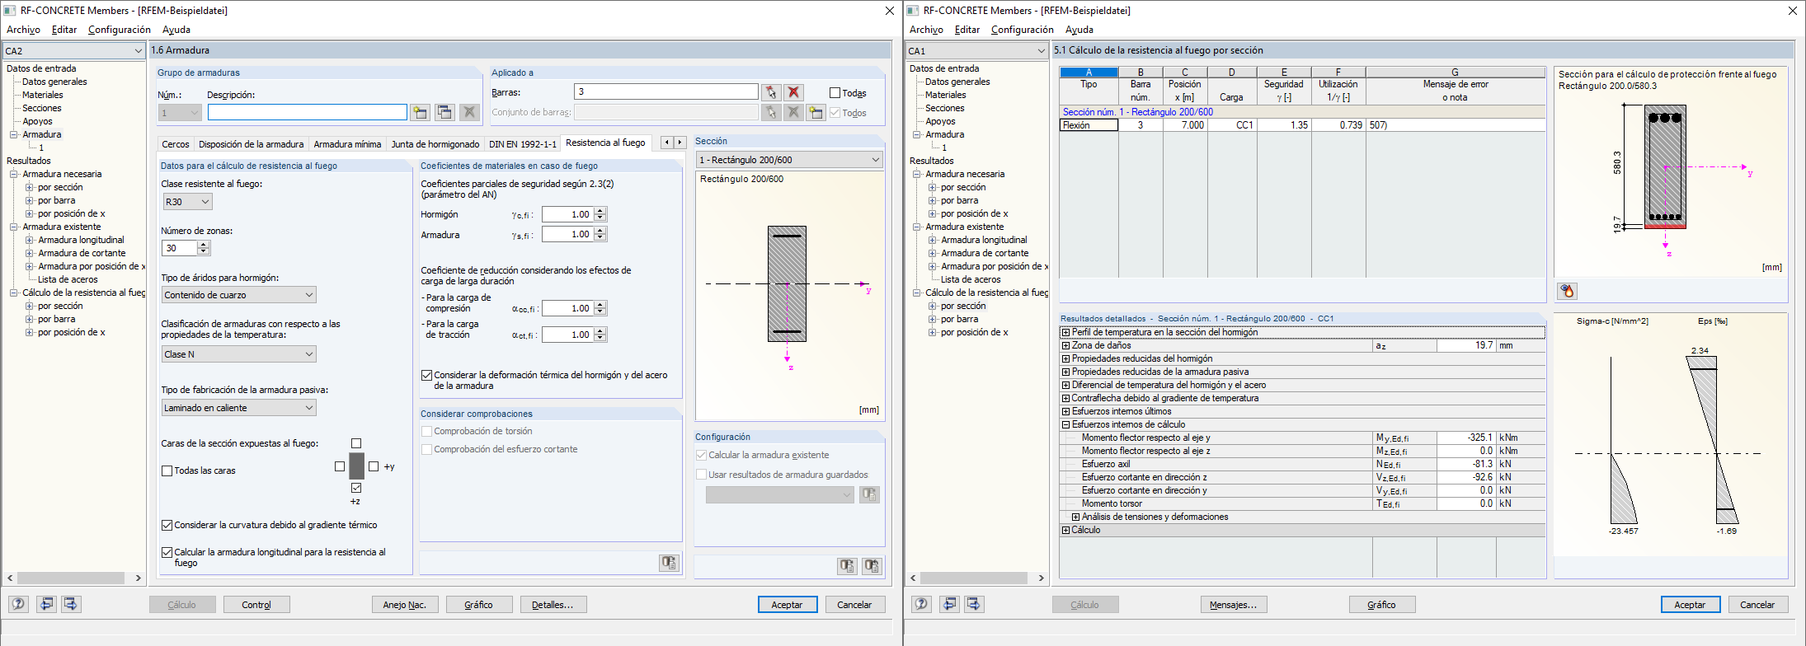Switch to the DIN EN 1992-1-1 tab
1806x646 pixels.
pos(523,144)
